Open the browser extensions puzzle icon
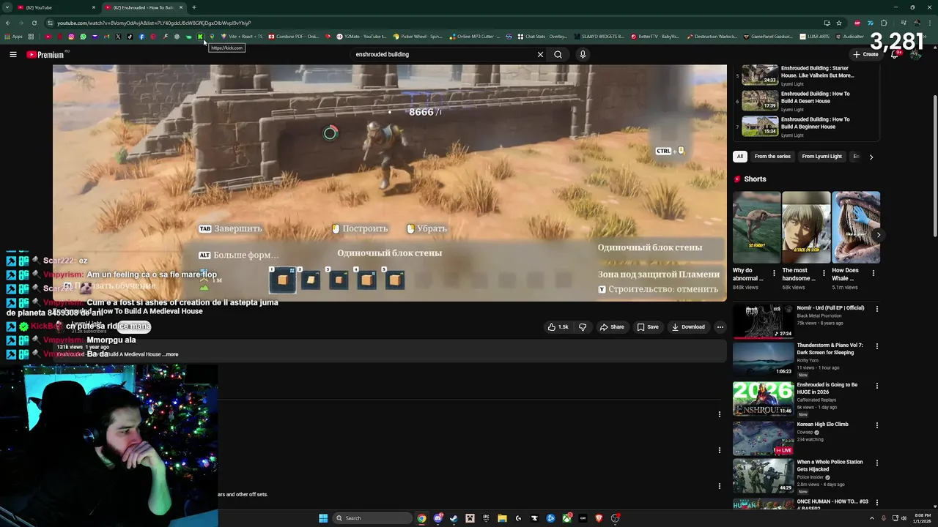Image resolution: width=938 pixels, height=527 pixels. (884, 23)
